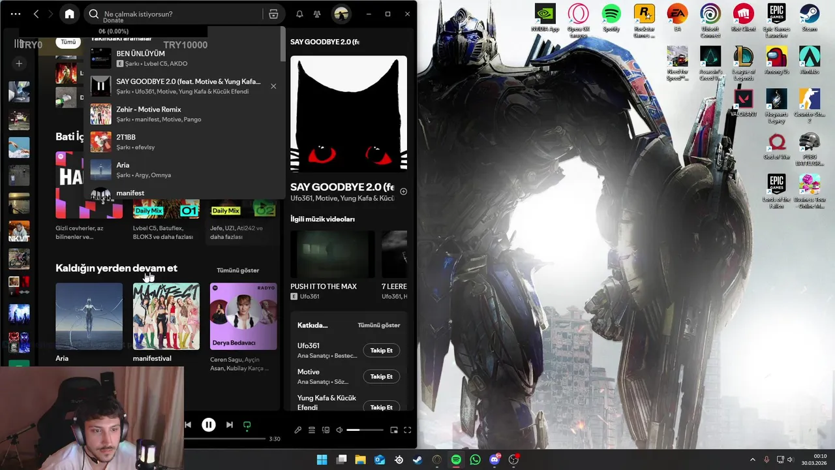Toggle the green repeat button
This screenshot has width=835, height=470.
tap(247, 425)
